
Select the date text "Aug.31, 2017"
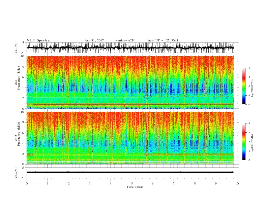coord(94,40)
